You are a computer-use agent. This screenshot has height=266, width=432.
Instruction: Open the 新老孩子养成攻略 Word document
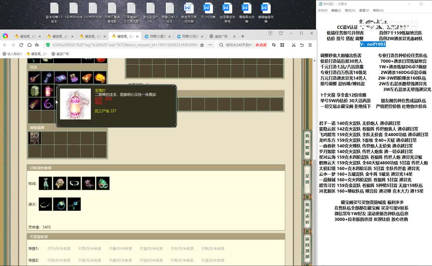[x=189, y=13]
